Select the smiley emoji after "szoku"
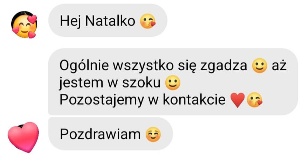This screenshot has width=303, height=155. coord(173,83)
